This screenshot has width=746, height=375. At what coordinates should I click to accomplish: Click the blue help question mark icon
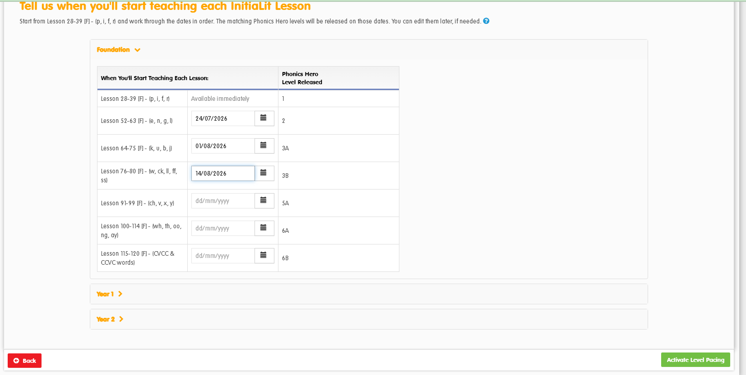tap(486, 21)
